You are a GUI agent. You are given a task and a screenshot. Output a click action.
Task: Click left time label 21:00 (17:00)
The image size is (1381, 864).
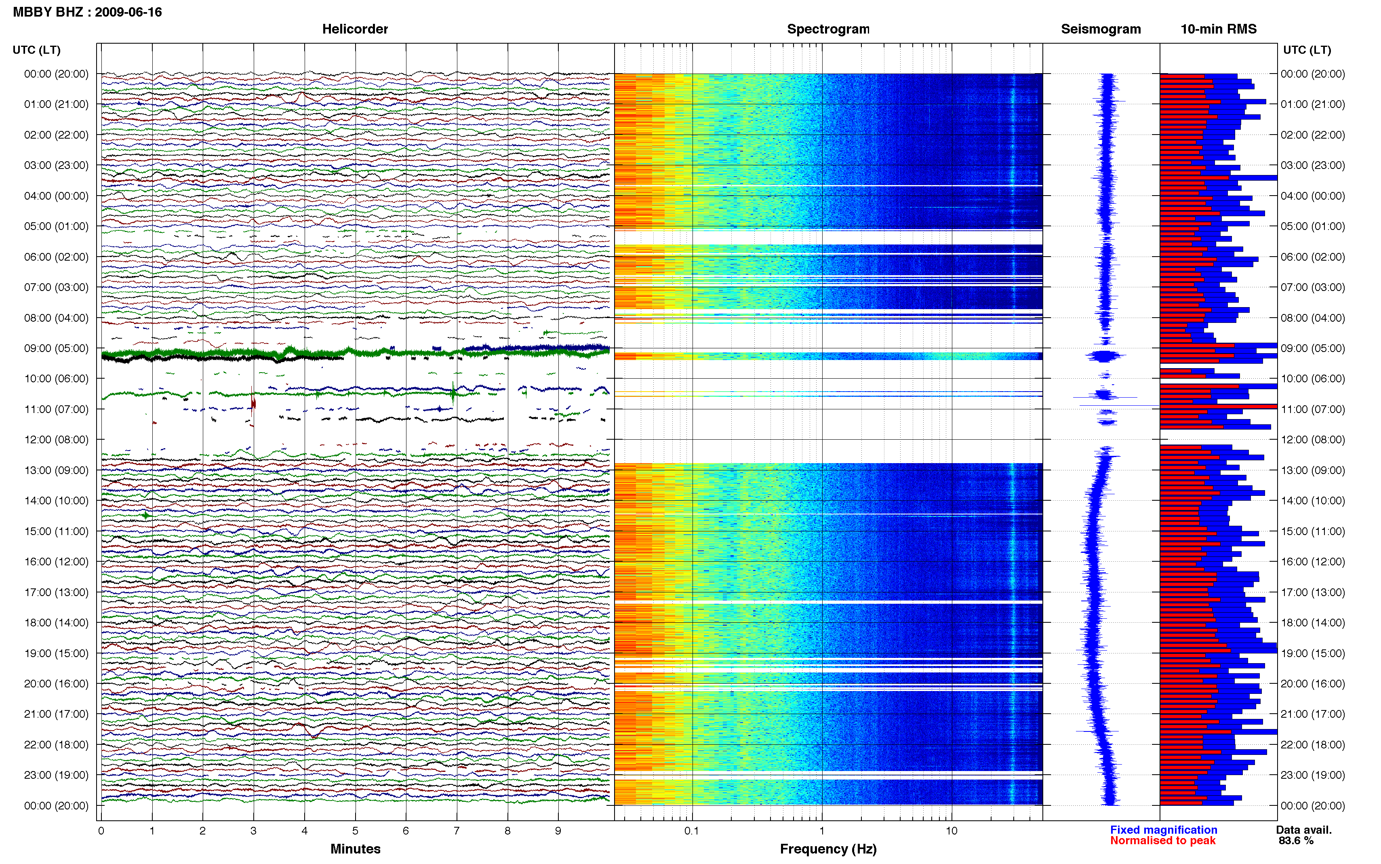click(57, 714)
